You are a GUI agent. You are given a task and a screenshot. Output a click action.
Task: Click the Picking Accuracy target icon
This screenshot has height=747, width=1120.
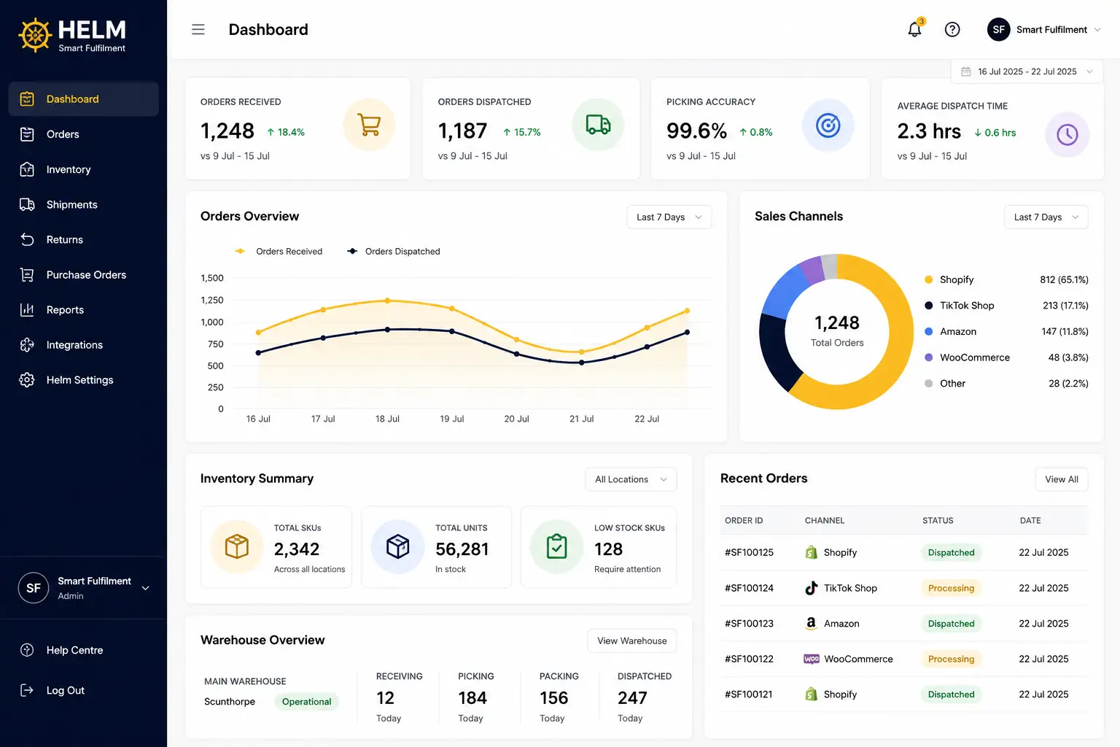828,125
